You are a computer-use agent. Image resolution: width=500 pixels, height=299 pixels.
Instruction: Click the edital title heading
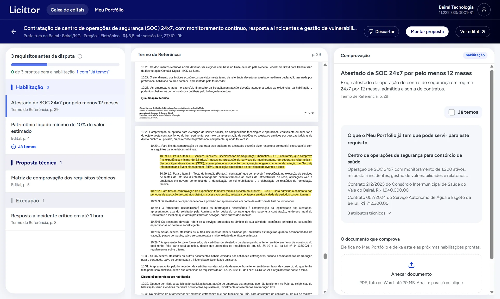pos(190,28)
